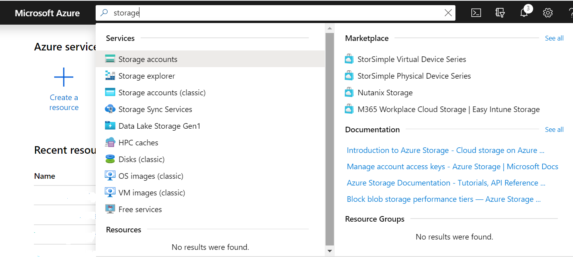Click the search results scrollbar thumb
The height and width of the screenshot is (257, 573).
pos(330,139)
